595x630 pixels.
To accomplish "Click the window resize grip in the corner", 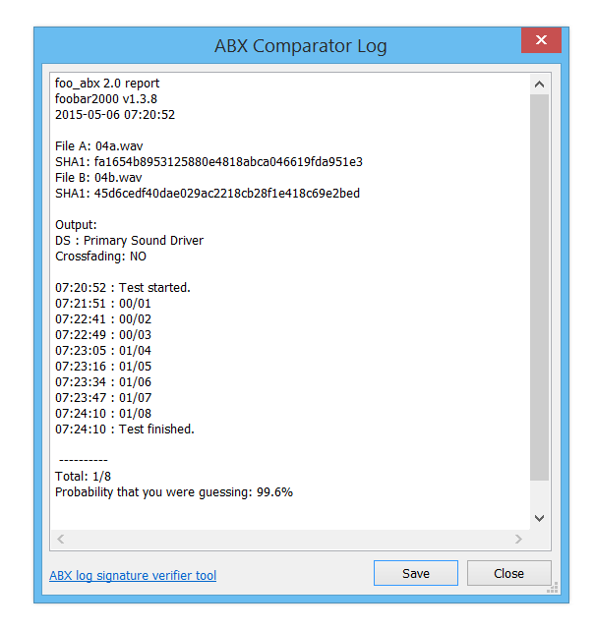I will pos(553,588).
